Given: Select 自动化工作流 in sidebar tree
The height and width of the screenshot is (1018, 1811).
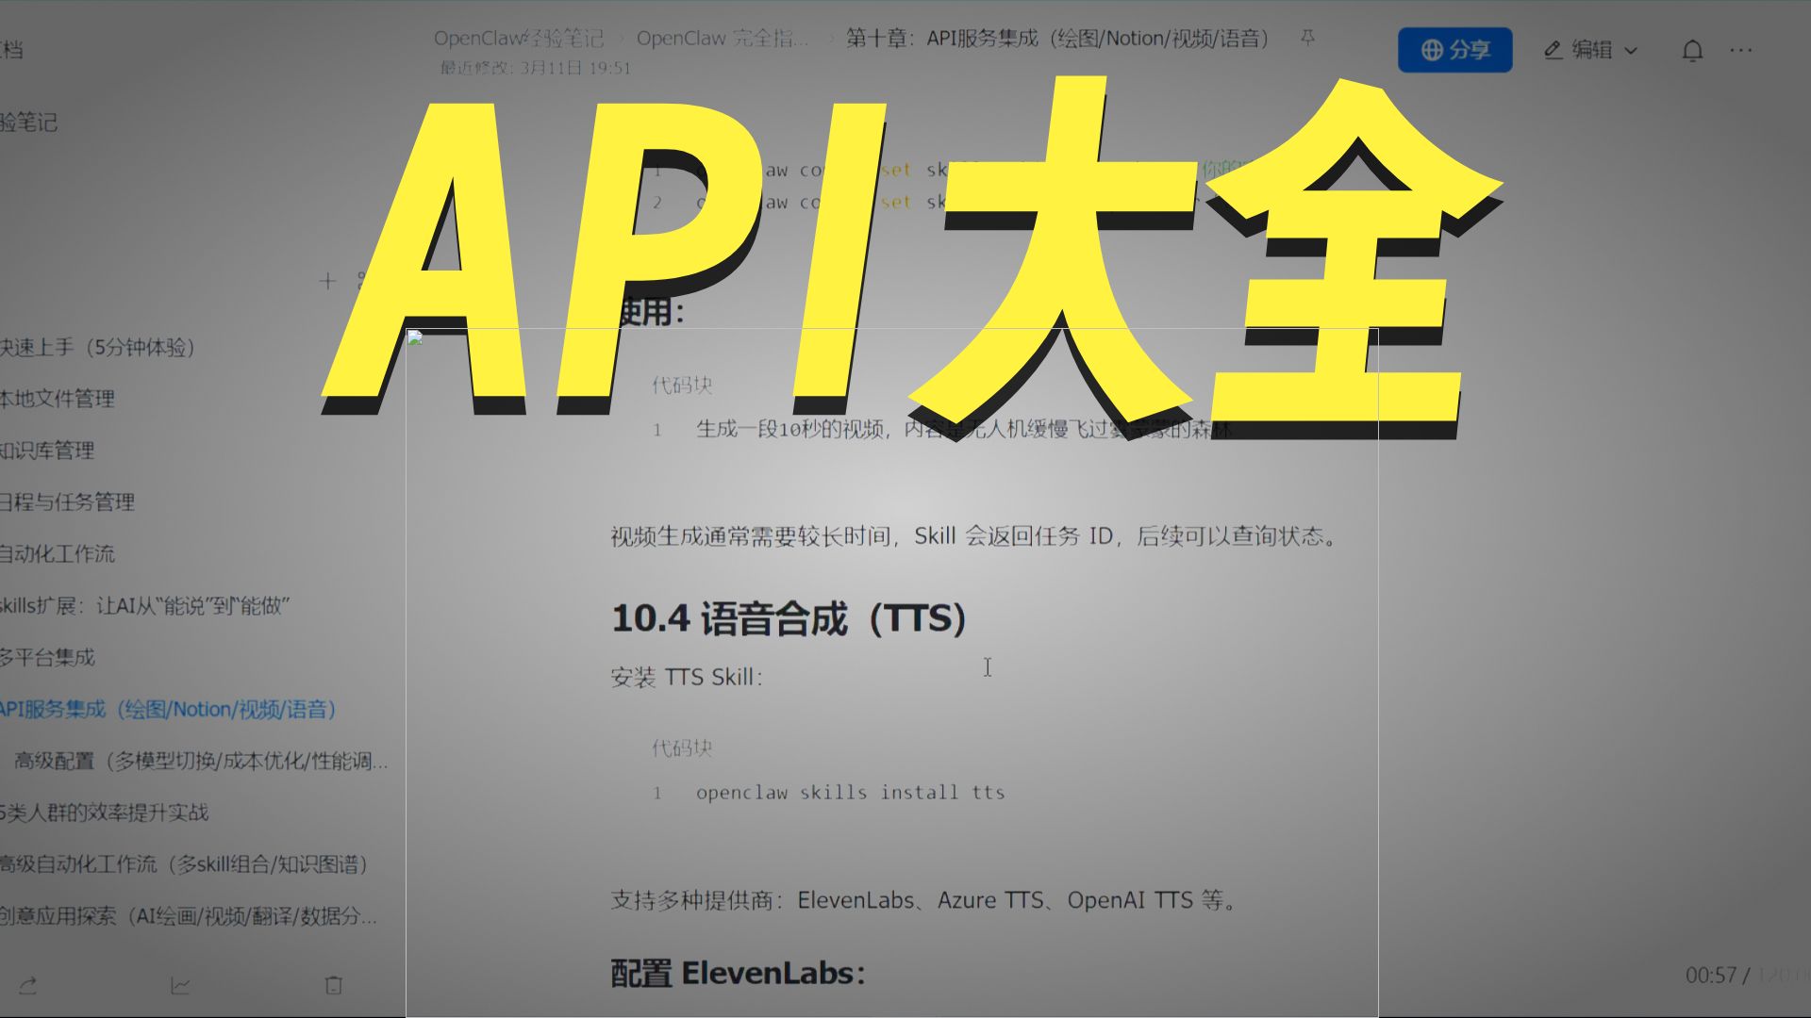Looking at the screenshot, I should coord(58,554).
